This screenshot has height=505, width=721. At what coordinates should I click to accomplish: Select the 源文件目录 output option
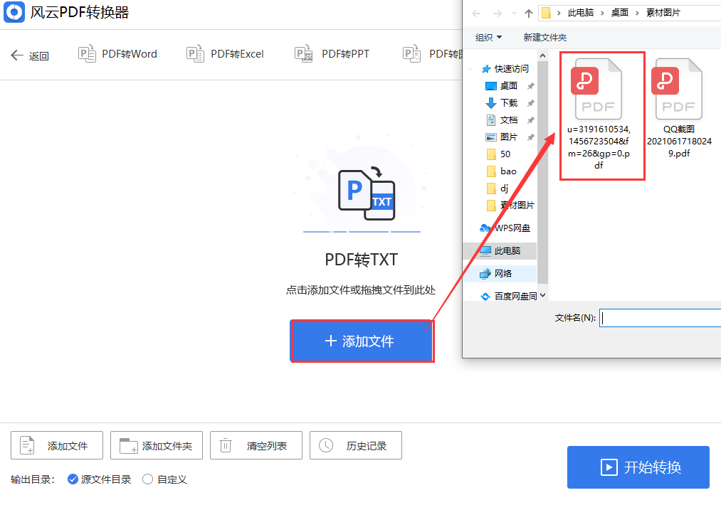coord(72,479)
